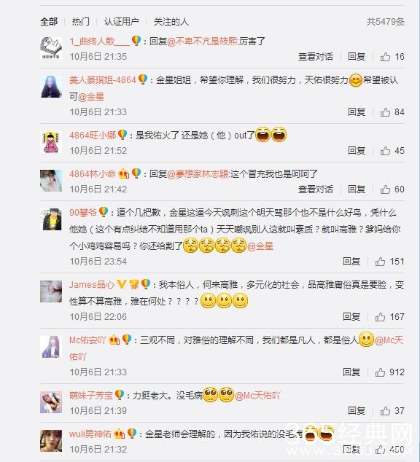Like Mc佑安吖's comment with 912 likes

(380, 372)
